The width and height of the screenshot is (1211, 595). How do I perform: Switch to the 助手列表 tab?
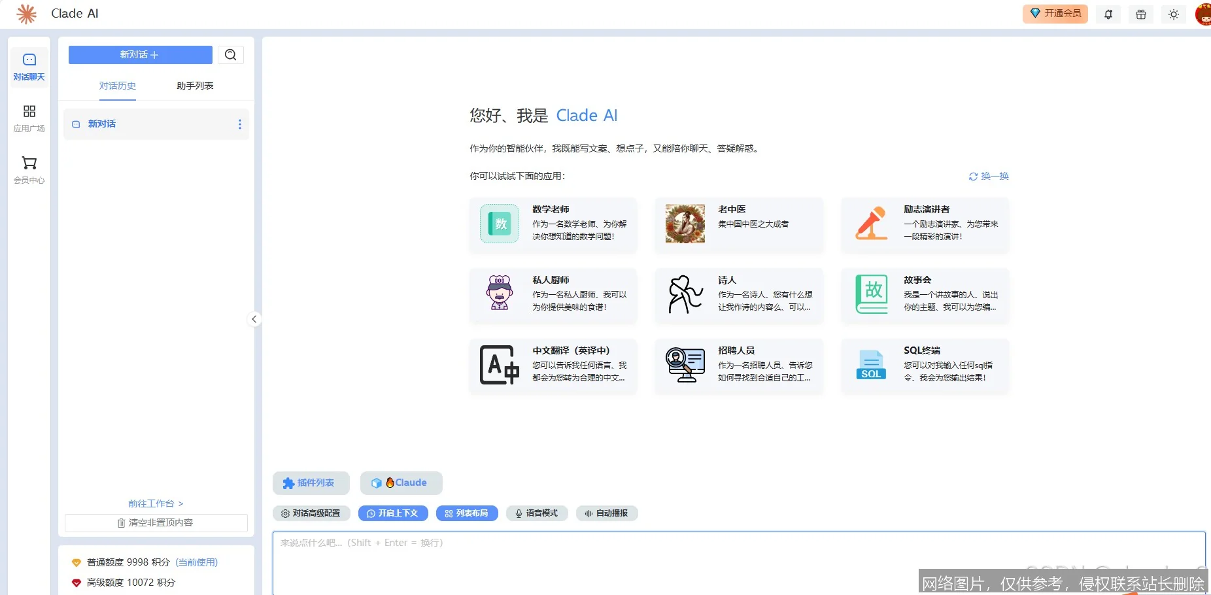194,86
